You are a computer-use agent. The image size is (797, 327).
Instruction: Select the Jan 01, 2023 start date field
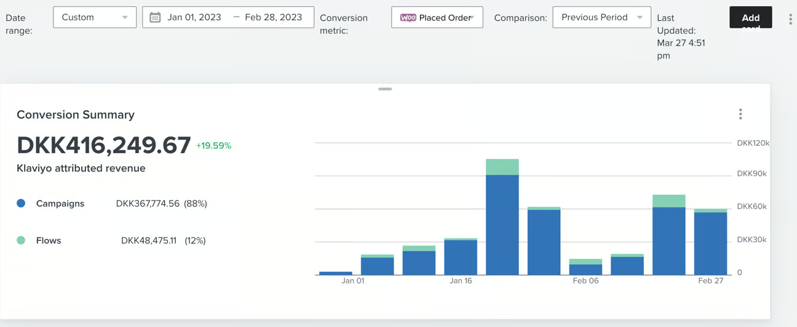coord(194,17)
